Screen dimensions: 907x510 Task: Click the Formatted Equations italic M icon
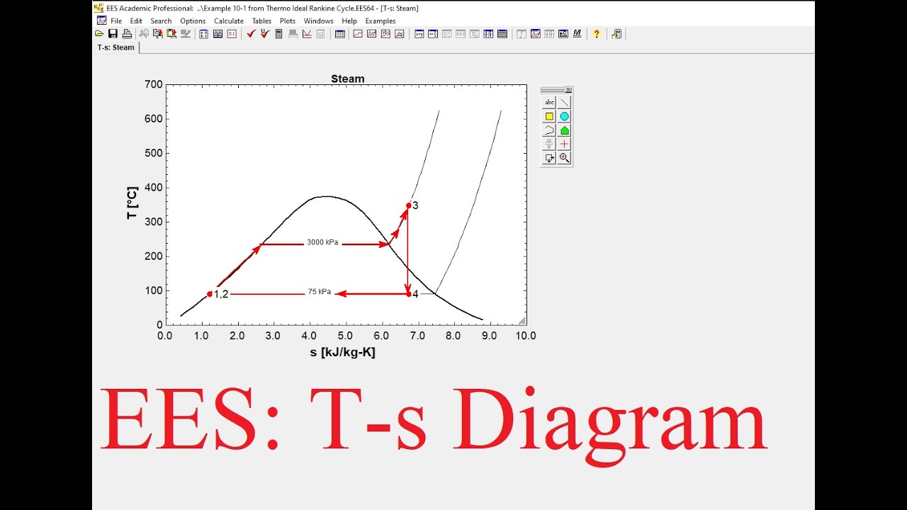tap(577, 34)
